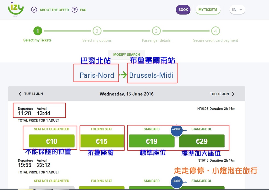Click the step 2 circle
The image size is (269, 190).
click(x=97, y=31)
